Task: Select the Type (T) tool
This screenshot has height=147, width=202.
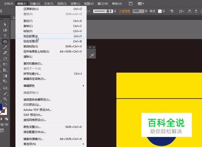Action: coord(5,36)
